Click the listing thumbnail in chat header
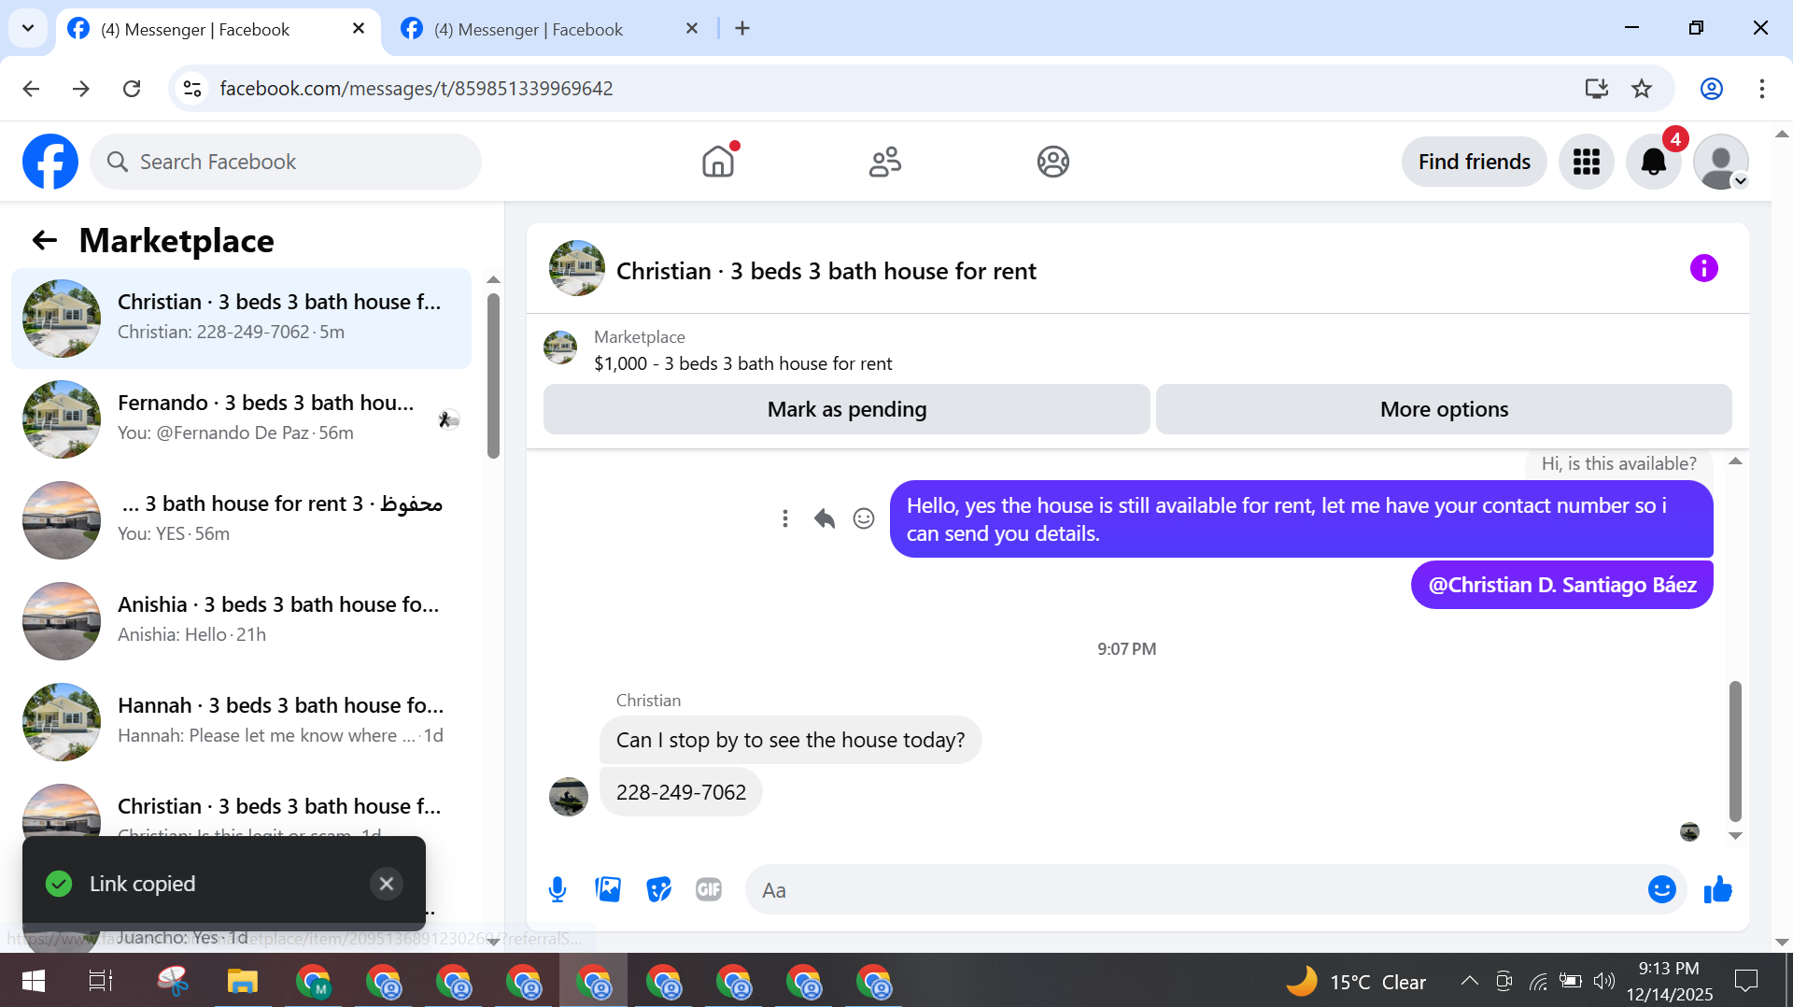The width and height of the screenshot is (1793, 1007). click(x=576, y=268)
